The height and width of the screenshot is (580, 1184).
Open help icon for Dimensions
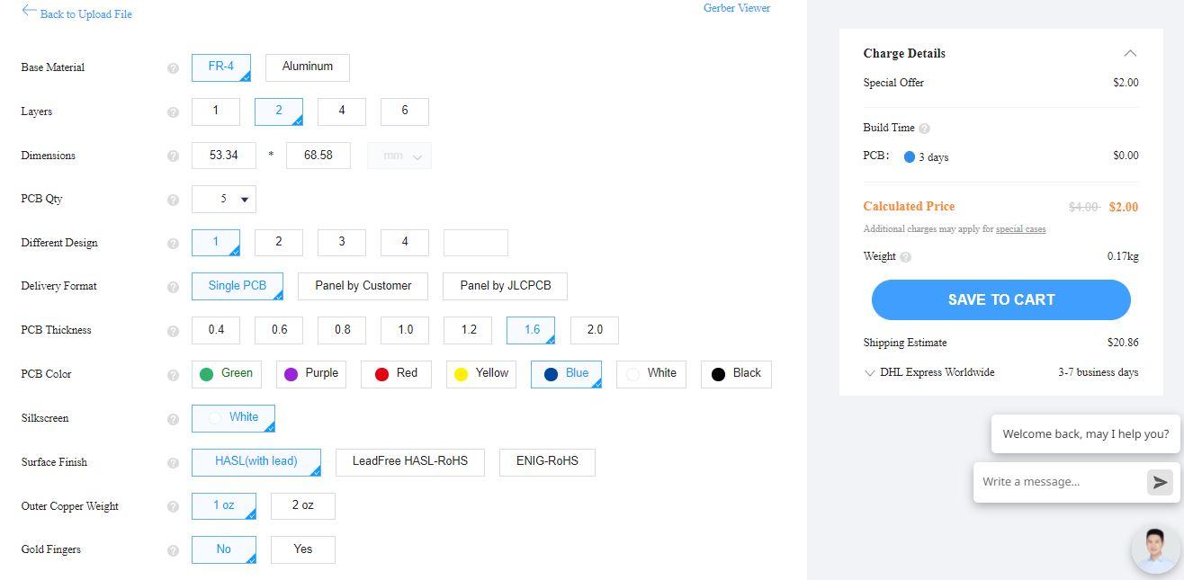[x=173, y=156]
